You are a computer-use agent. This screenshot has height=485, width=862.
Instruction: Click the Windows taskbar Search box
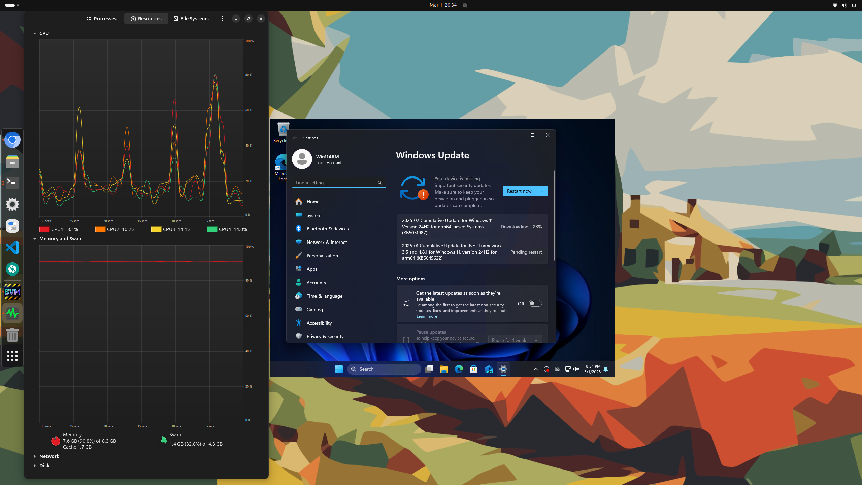[x=384, y=369]
